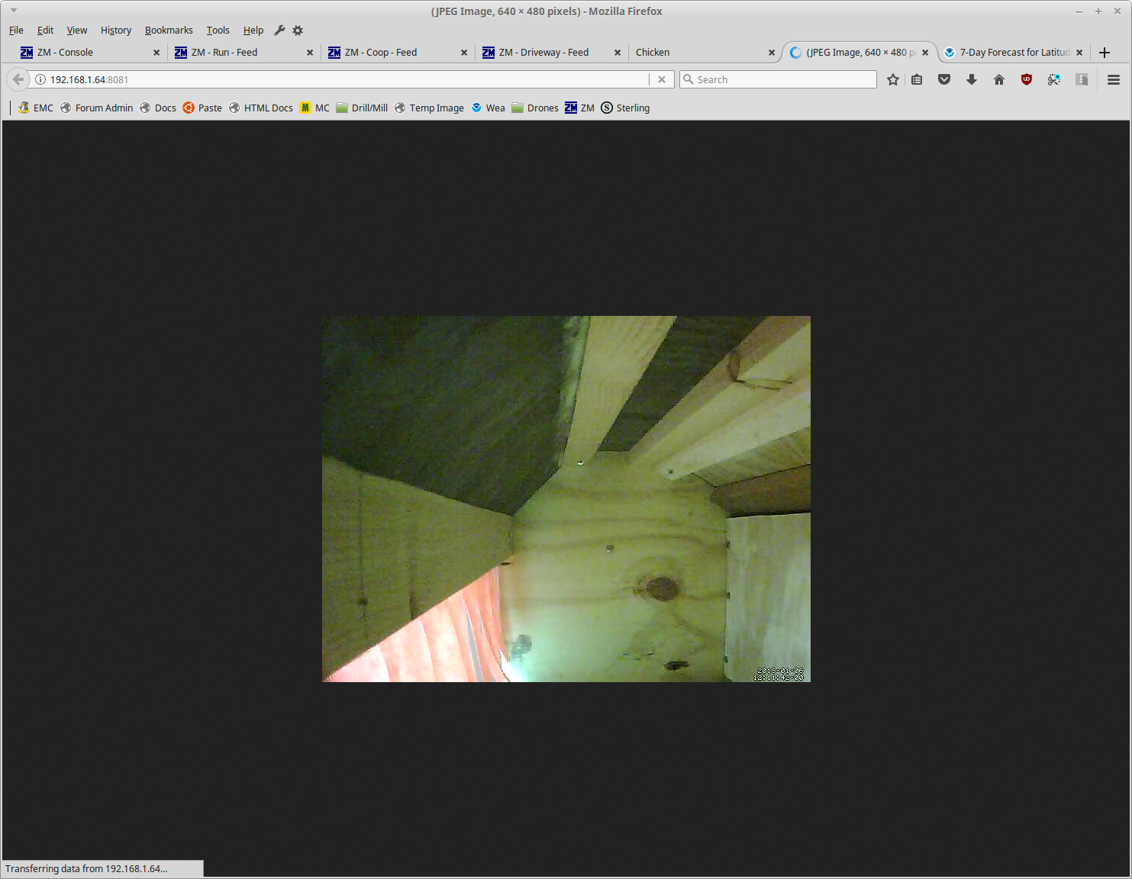Click the Pocket save icon
The width and height of the screenshot is (1132, 879).
click(944, 79)
